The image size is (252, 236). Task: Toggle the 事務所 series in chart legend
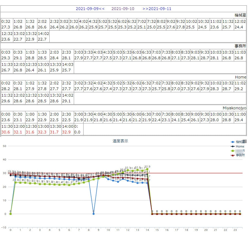coord(238,155)
